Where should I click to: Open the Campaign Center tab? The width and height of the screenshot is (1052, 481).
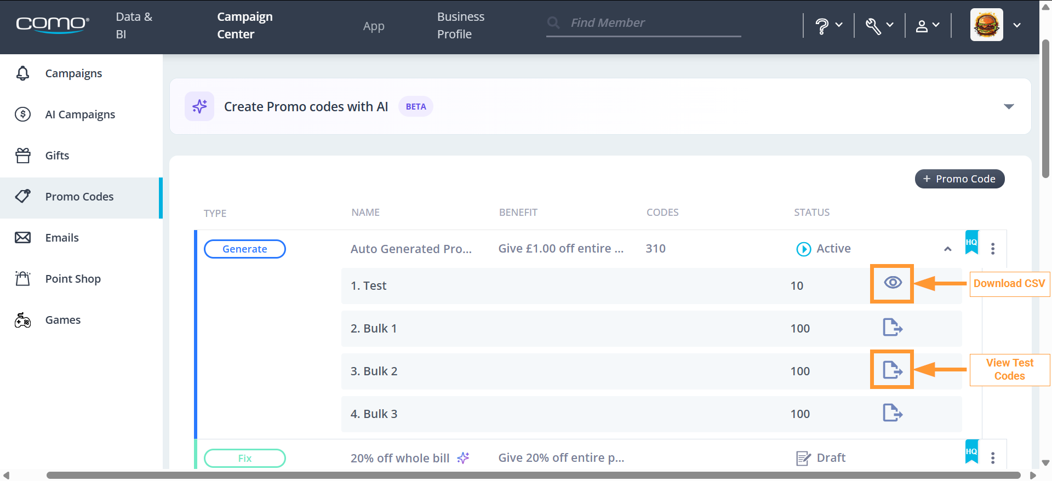coord(245,26)
